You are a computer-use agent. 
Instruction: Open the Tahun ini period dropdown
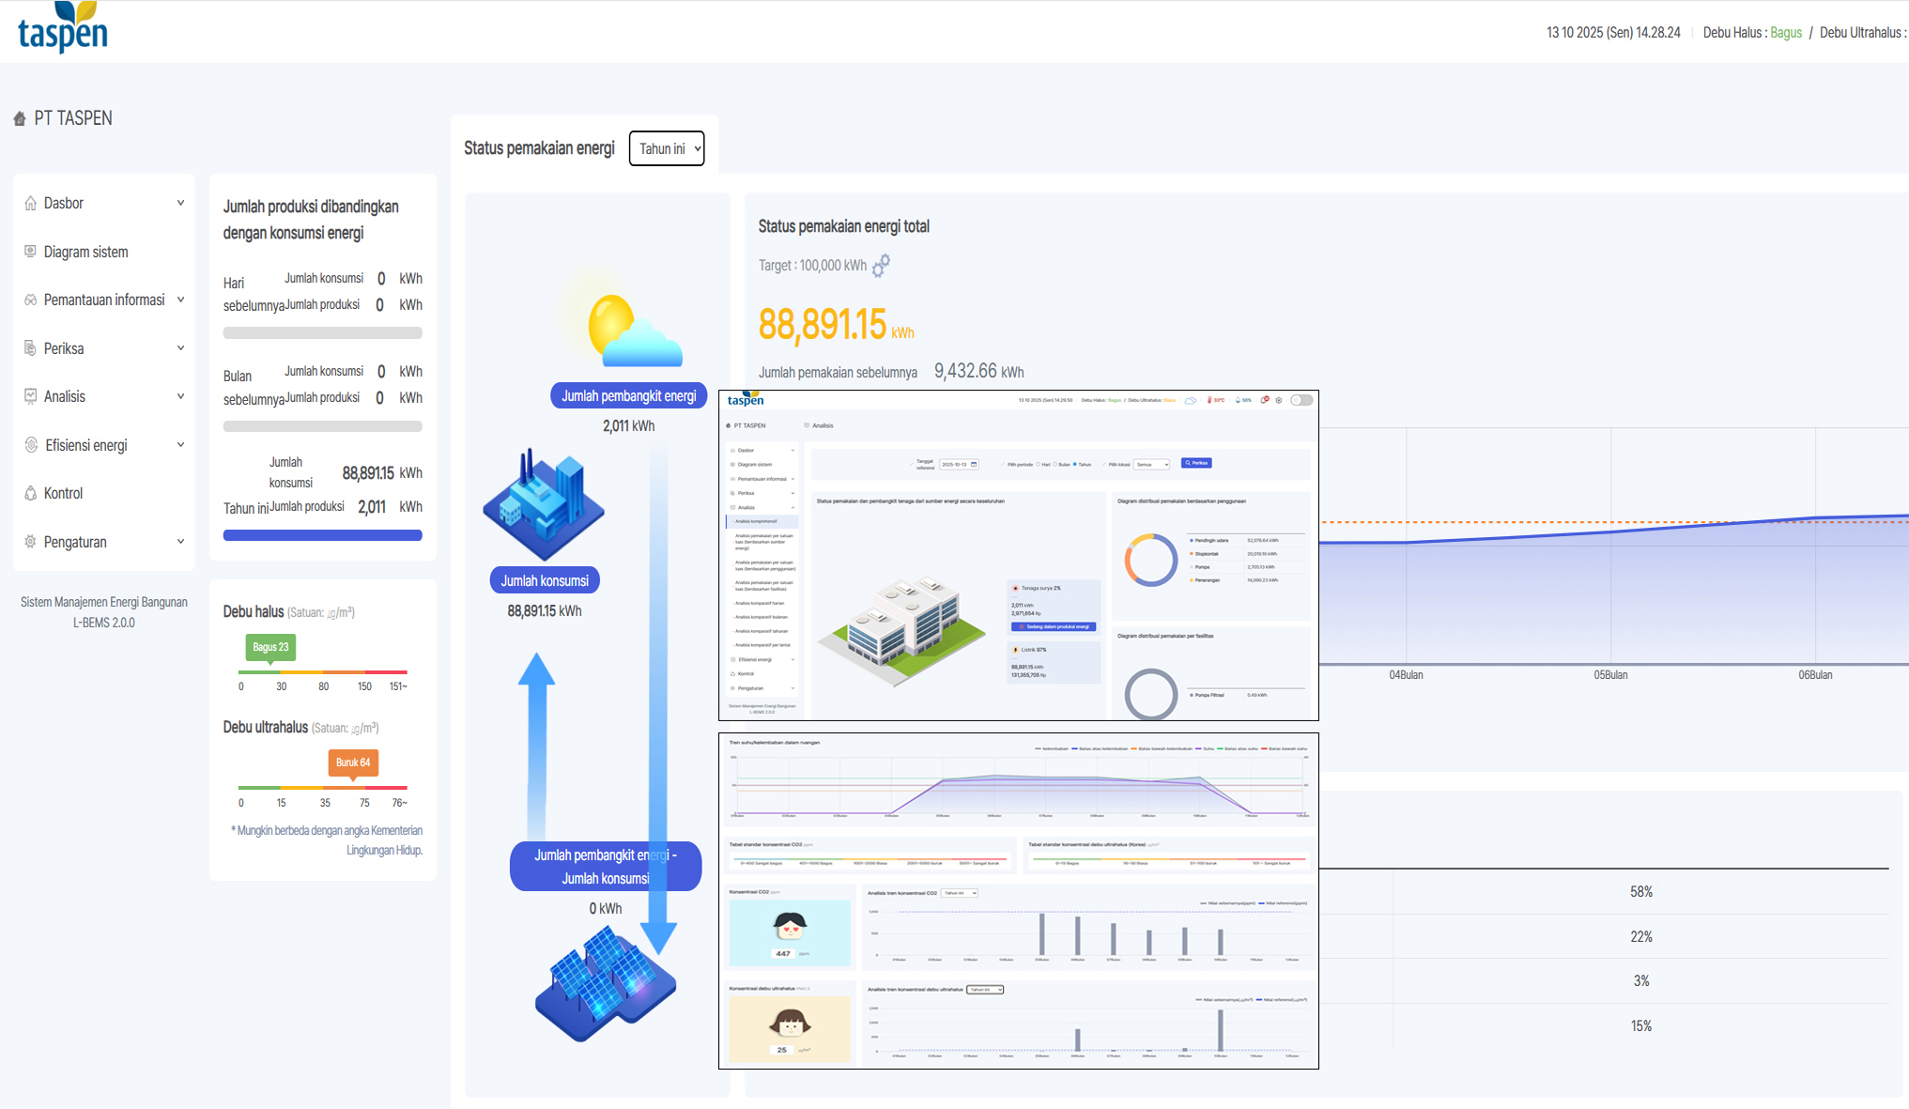point(667,148)
